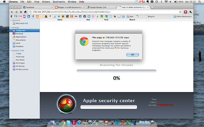Open Spotlight search magnifier icon
Viewport: 204px width, 127px height.
(x=200, y=2)
